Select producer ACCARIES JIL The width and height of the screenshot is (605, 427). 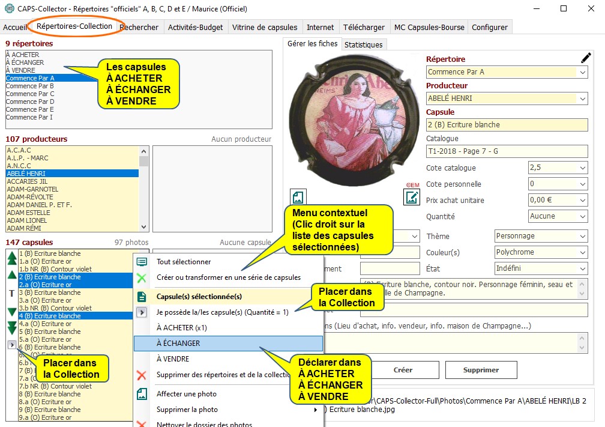pyautogui.click(x=73, y=181)
